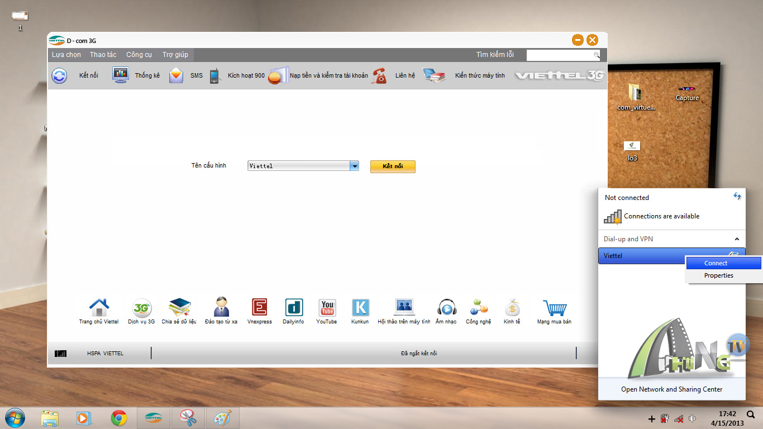The height and width of the screenshot is (429, 763).
Task: Open Trang chủ Viettel home icon
Action: pos(99,307)
